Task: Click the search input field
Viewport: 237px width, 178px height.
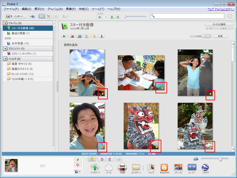Action: pos(187,16)
